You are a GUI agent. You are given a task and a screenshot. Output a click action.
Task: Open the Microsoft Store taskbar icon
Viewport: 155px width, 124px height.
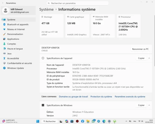72,121
